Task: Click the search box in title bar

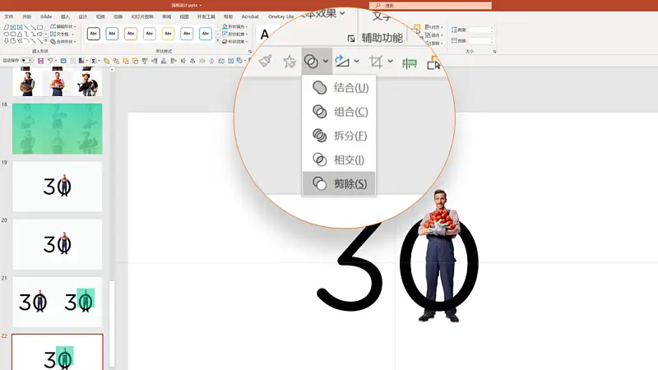Action: click(430, 6)
